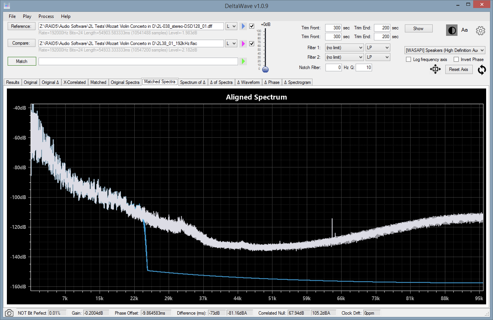Click the Reference: button
The width and height of the screenshot is (493, 320).
click(x=21, y=26)
